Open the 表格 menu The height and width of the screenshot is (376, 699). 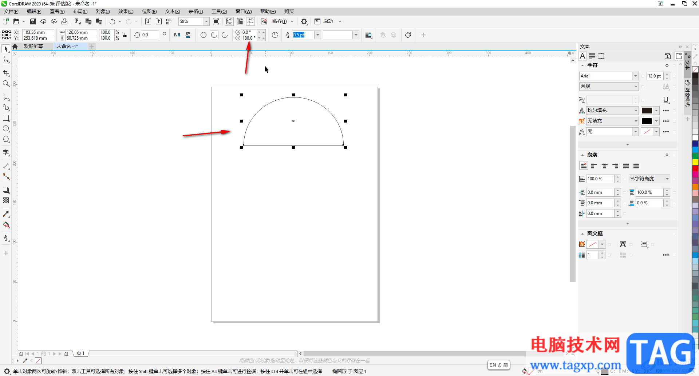pos(196,12)
